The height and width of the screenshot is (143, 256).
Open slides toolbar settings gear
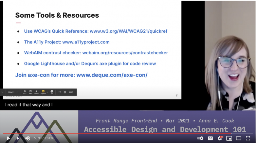click(65, 92)
